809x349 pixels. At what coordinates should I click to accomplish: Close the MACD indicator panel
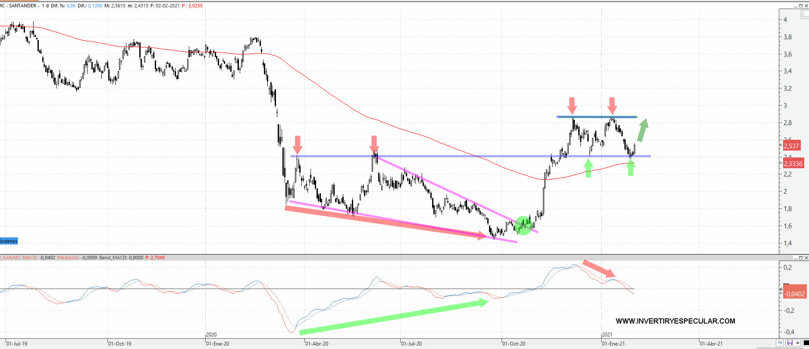[806, 258]
